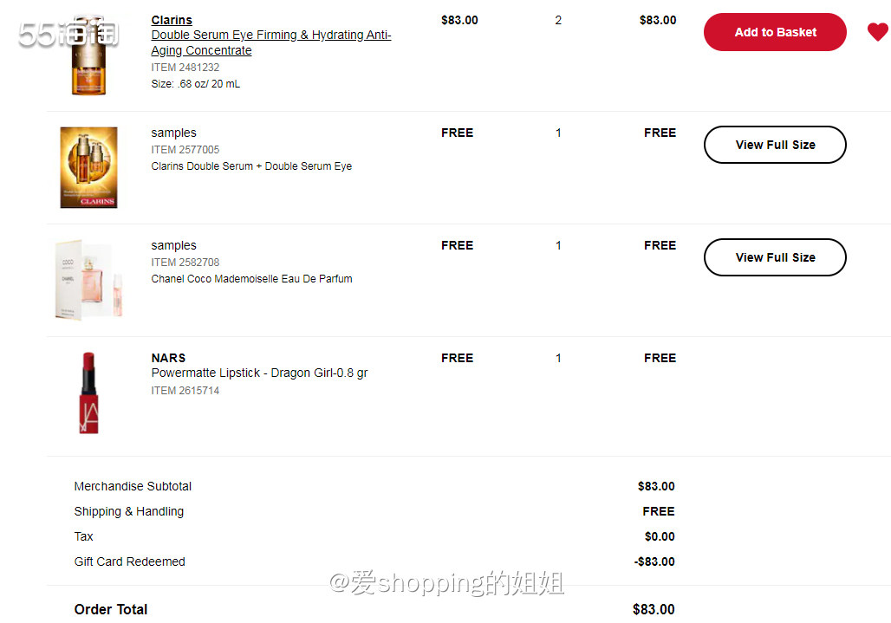Image resolution: width=891 pixels, height=623 pixels.
Task: Click View Full Size for the Clarins samples
Action: (774, 145)
